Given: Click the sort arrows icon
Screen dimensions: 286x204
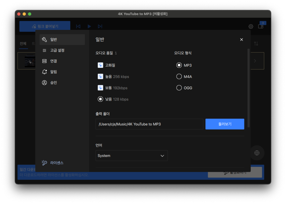Looking at the screenshot, I should [x=256, y=44].
